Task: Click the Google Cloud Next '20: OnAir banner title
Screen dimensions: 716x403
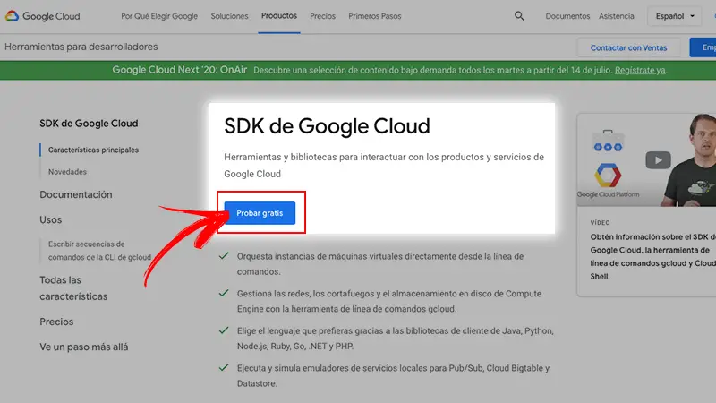Action: coord(180,70)
